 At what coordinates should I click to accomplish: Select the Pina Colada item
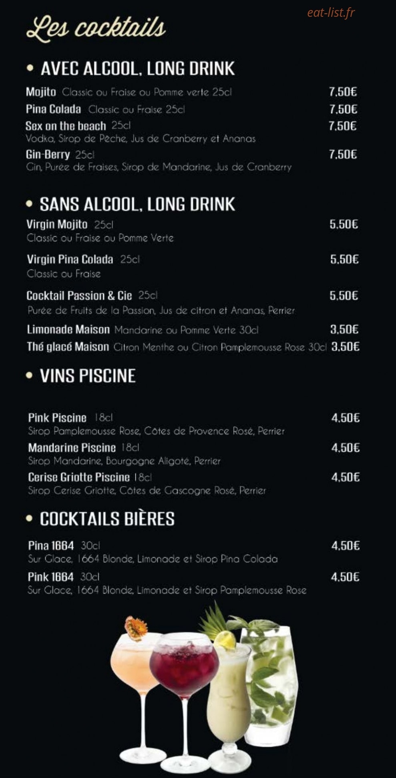point(53,109)
